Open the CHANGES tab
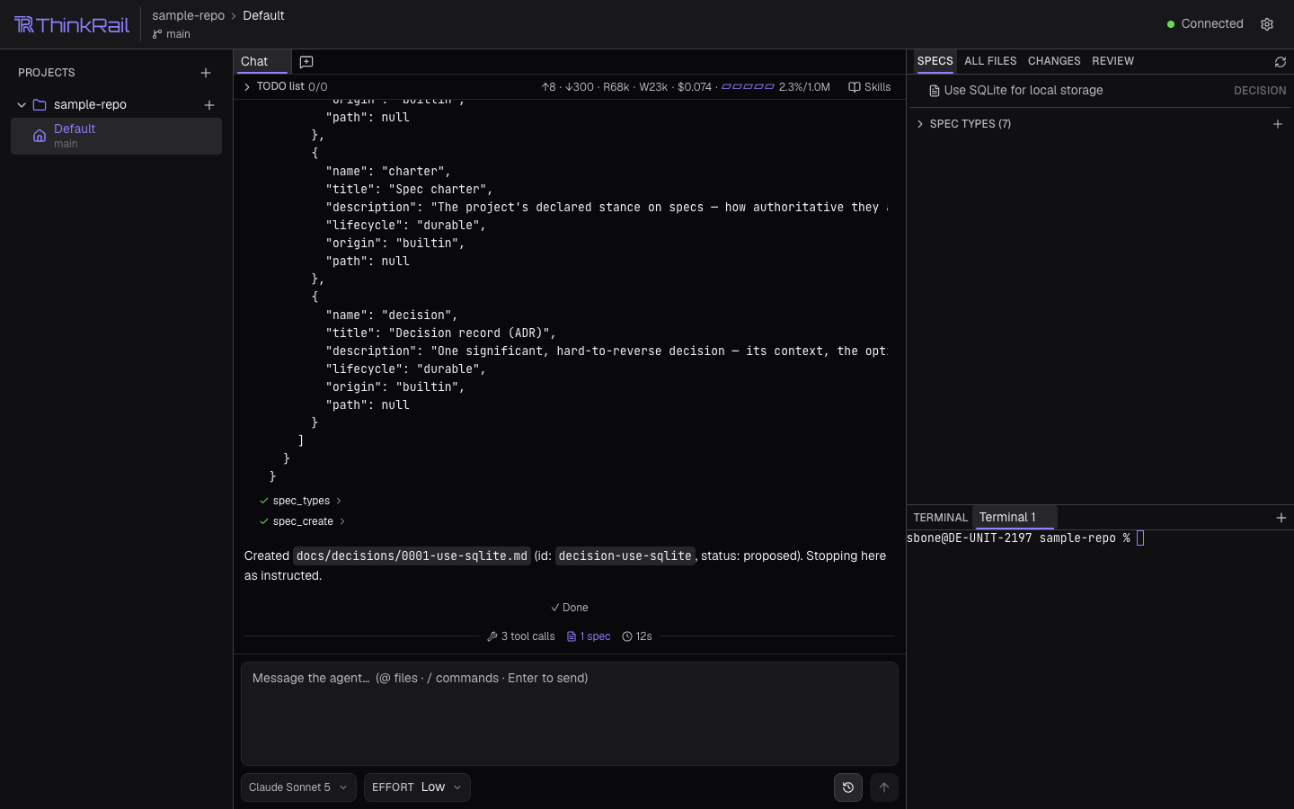Image resolution: width=1294 pixels, height=809 pixels. pyautogui.click(x=1054, y=61)
